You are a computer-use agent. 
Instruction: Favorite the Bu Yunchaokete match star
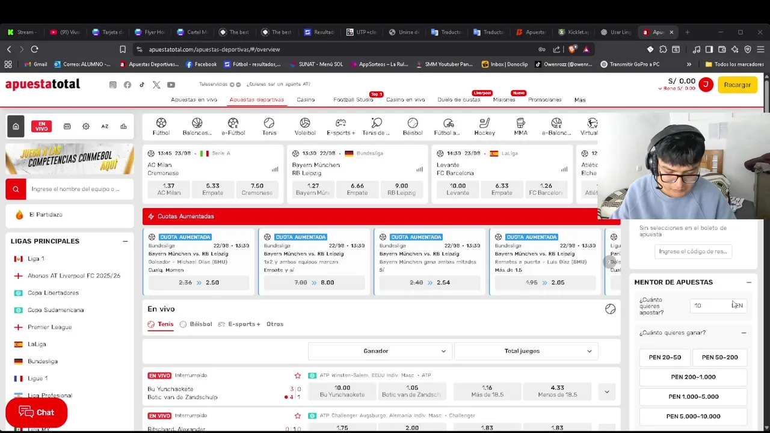[297, 375]
